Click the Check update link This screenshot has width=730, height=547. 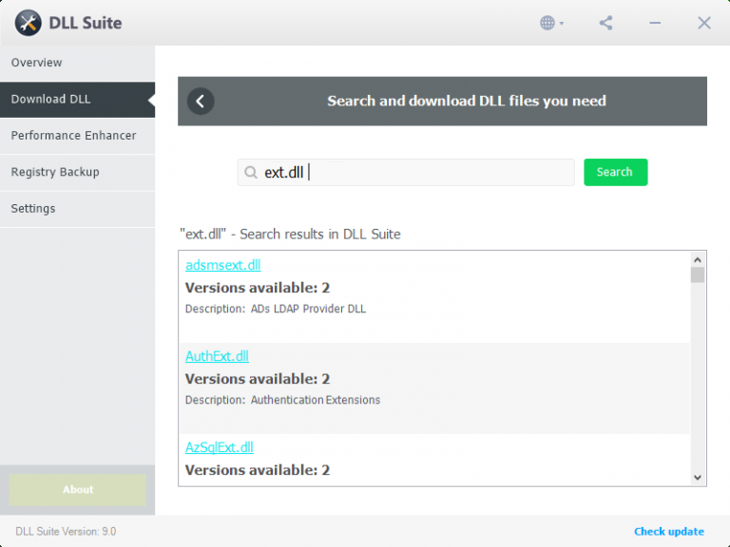(x=669, y=531)
